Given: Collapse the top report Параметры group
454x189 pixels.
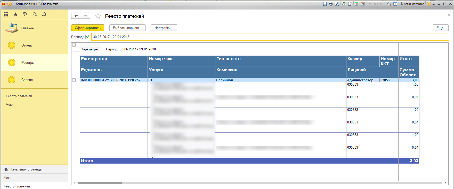Looking at the screenshot, I should (x=74, y=45).
